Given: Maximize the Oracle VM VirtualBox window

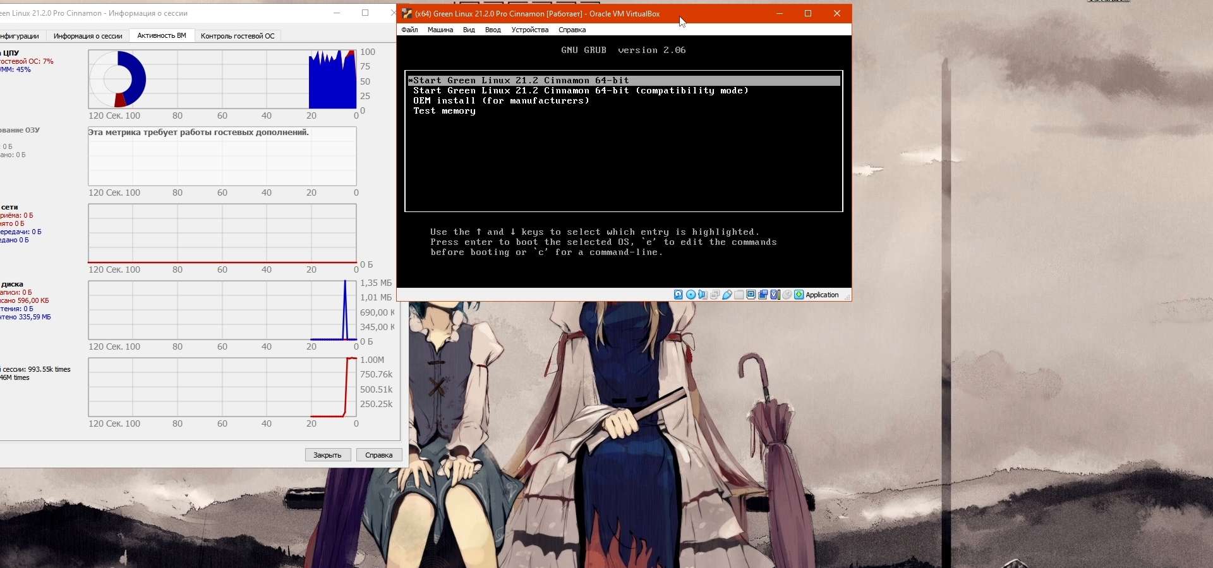Looking at the screenshot, I should pyautogui.click(x=808, y=13).
